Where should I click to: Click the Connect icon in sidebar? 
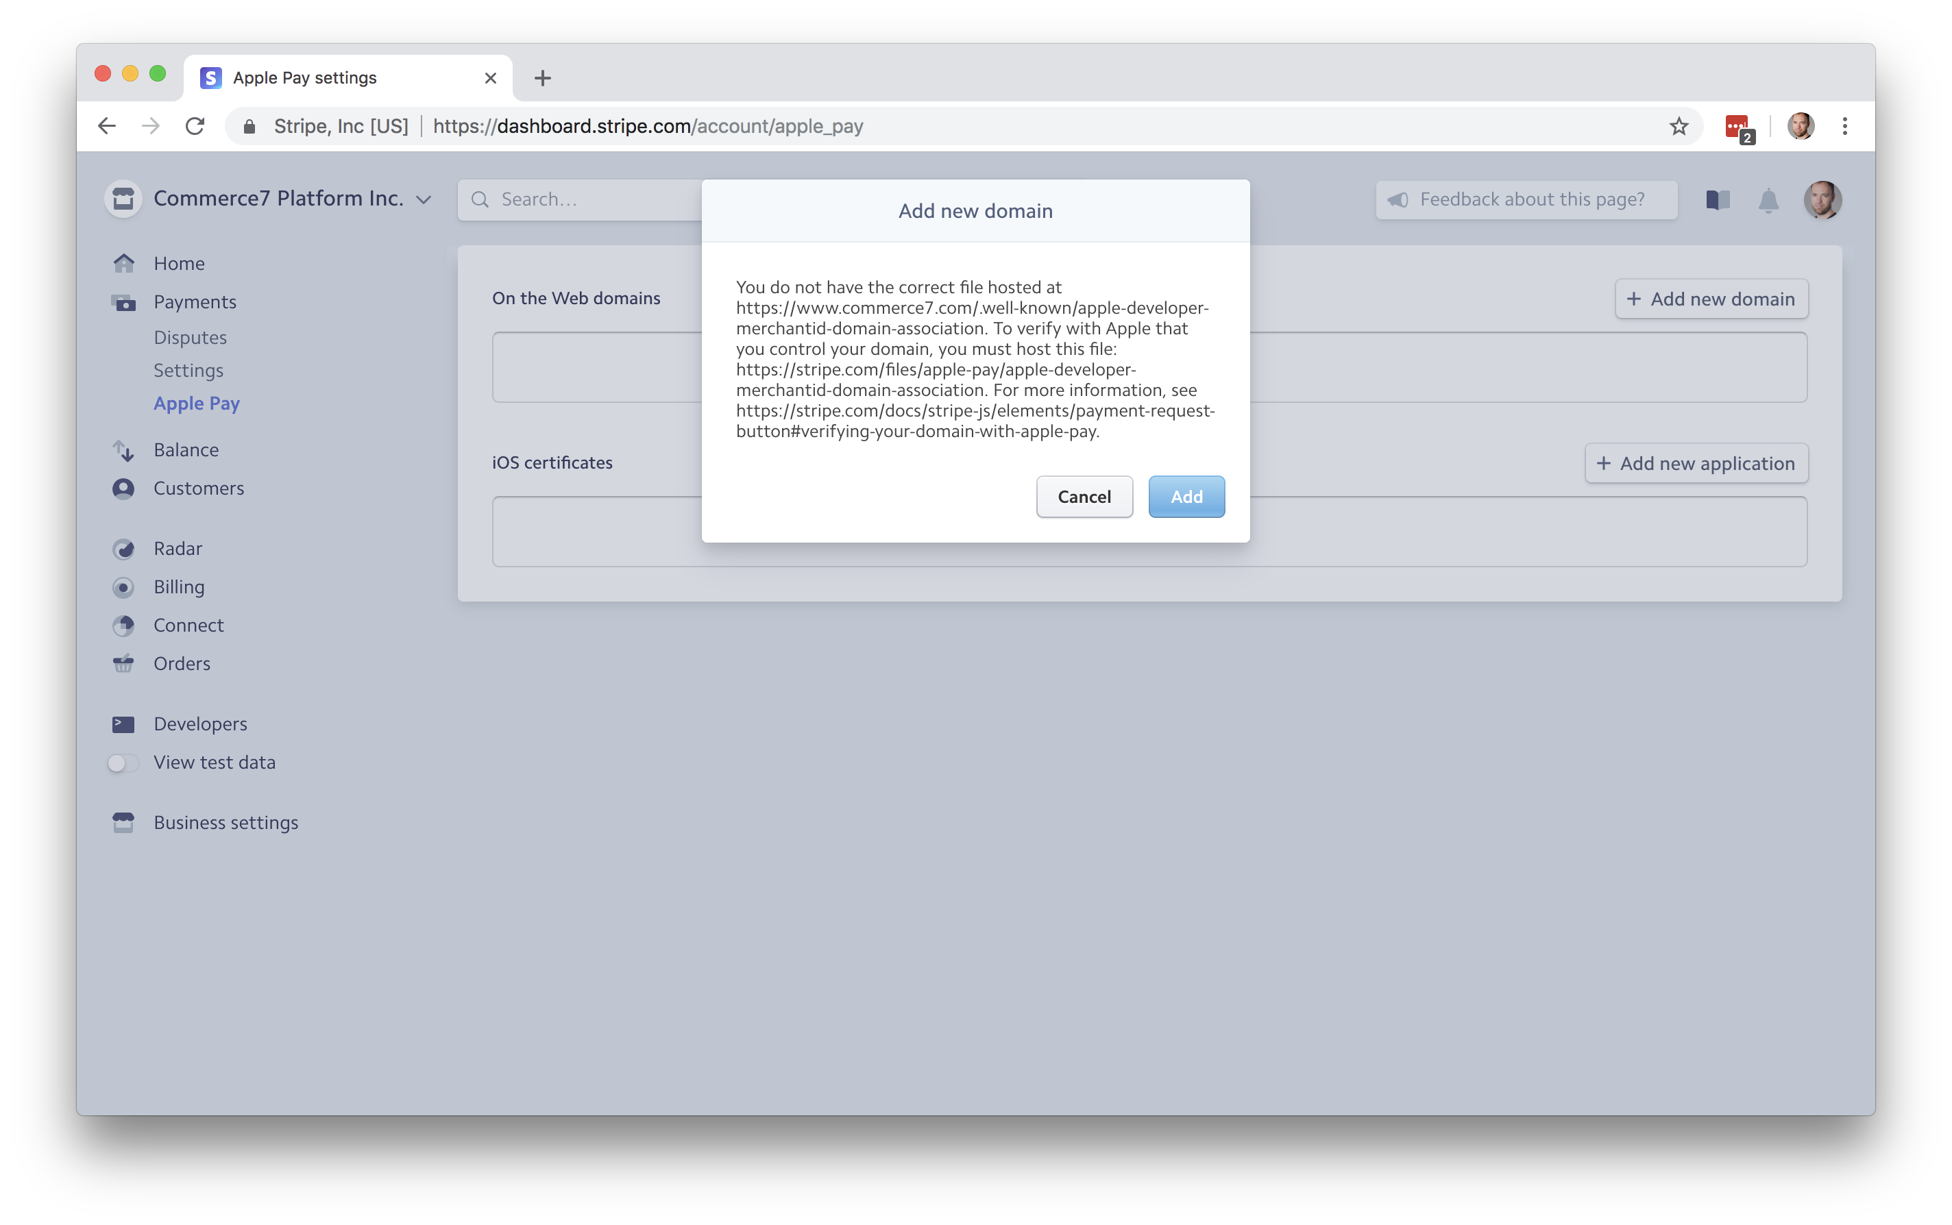123,626
